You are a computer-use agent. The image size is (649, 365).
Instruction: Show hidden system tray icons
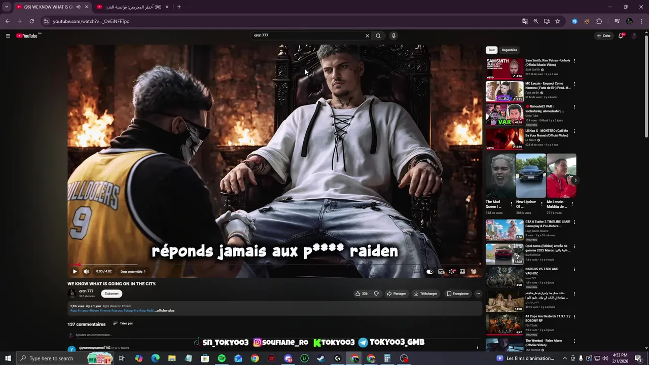pyautogui.click(x=564, y=358)
